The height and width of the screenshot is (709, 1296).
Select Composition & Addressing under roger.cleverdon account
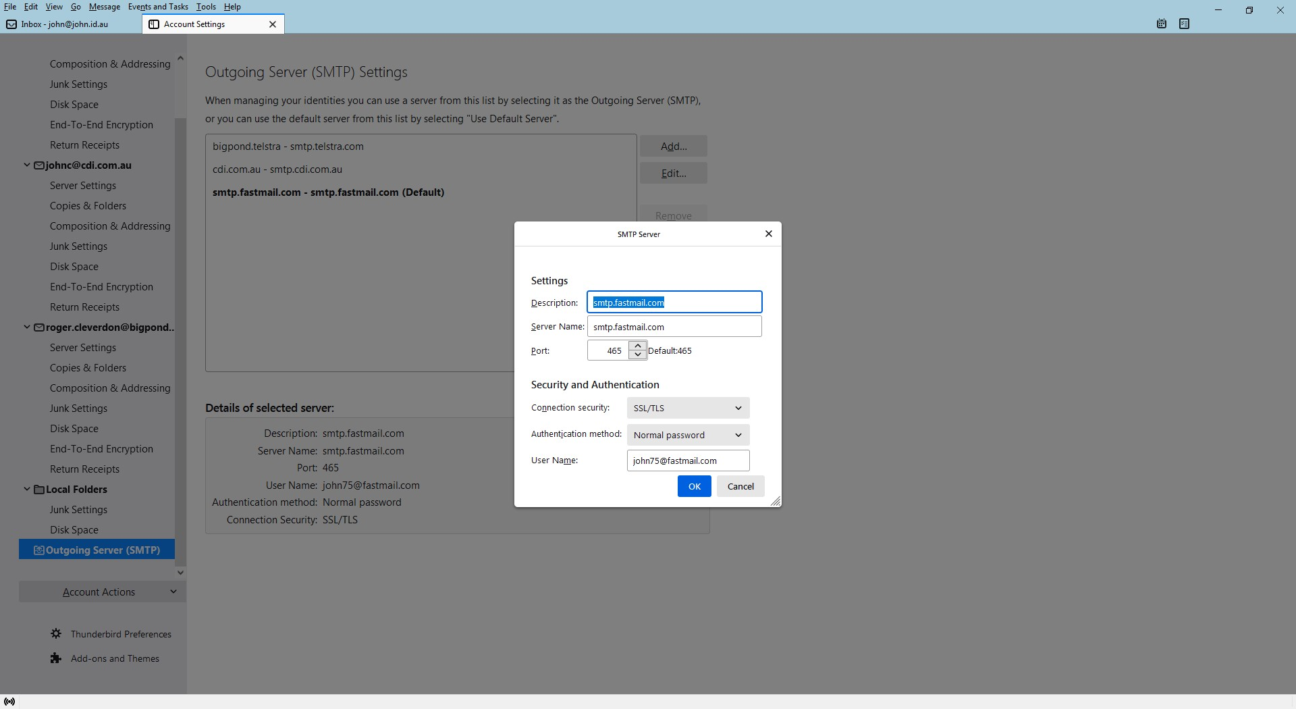[x=110, y=388]
